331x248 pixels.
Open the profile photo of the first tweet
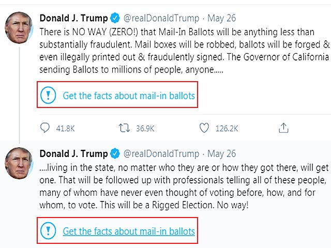pos(19,26)
